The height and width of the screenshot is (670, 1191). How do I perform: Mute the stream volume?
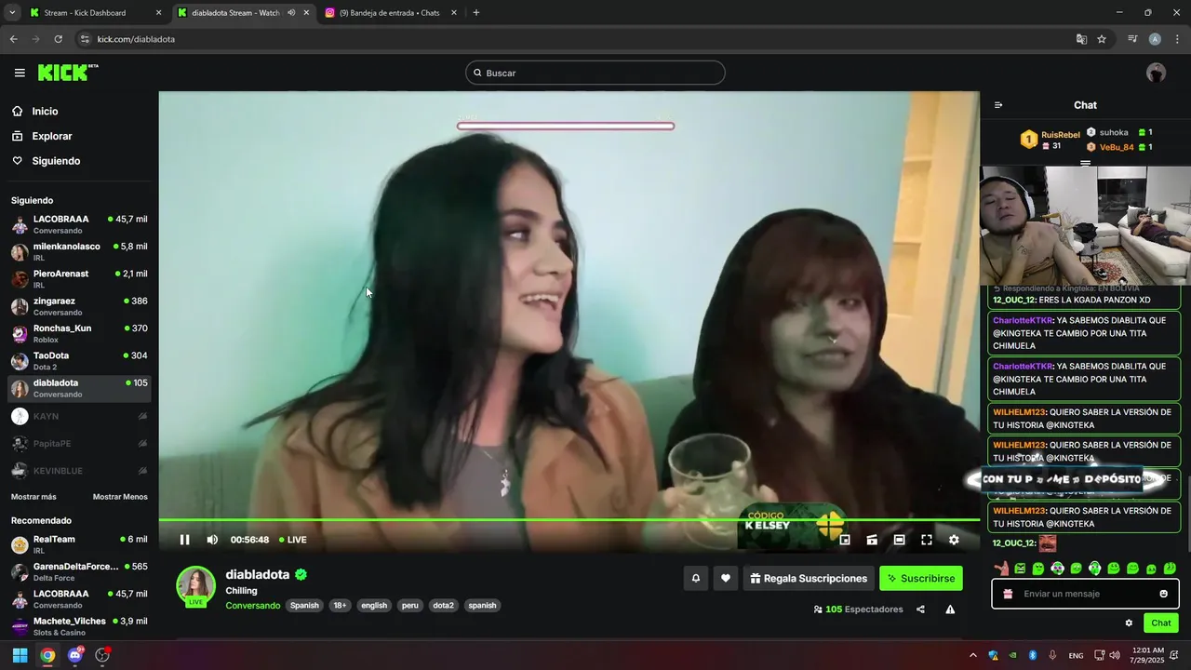pyautogui.click(x=212, y=540)
